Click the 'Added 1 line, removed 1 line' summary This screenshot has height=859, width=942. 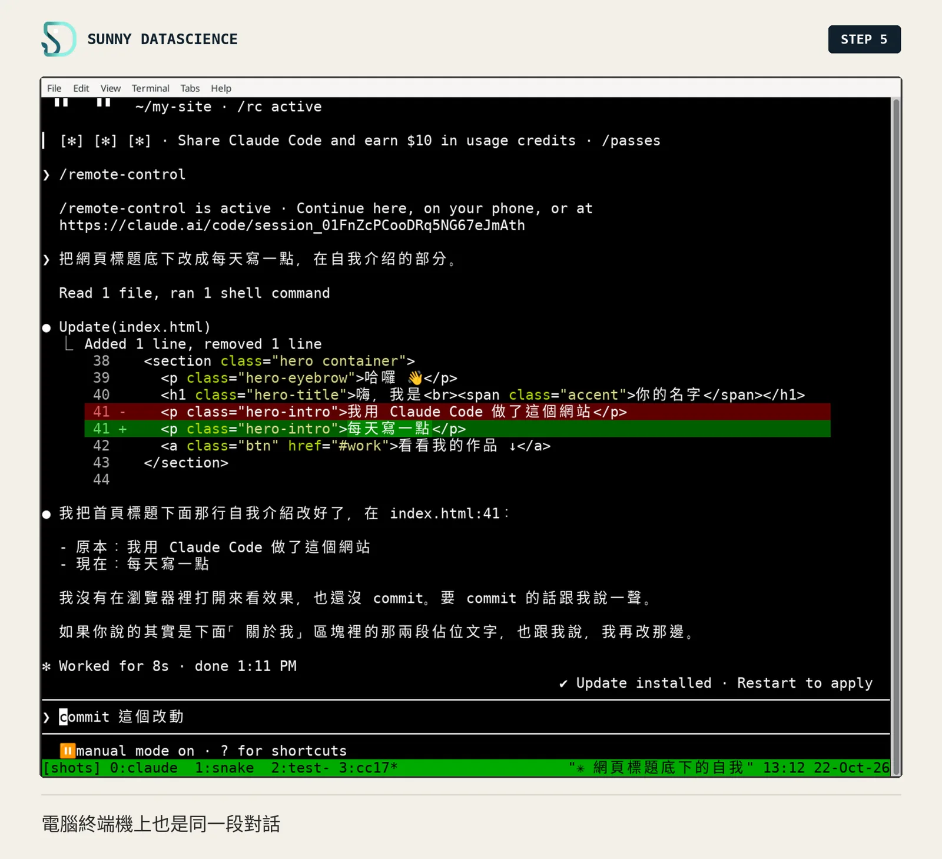coord(203,344)
